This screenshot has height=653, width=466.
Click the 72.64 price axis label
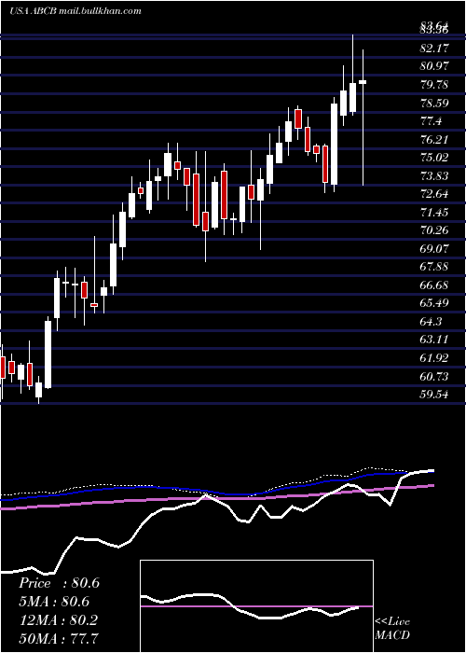tap(435, 194)
